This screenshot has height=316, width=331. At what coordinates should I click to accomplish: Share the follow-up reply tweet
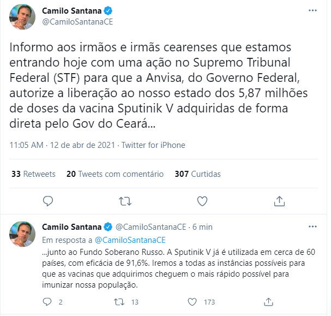coord(267,301)
